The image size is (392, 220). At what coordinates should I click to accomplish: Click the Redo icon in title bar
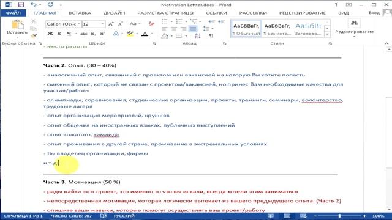(50, 4)
